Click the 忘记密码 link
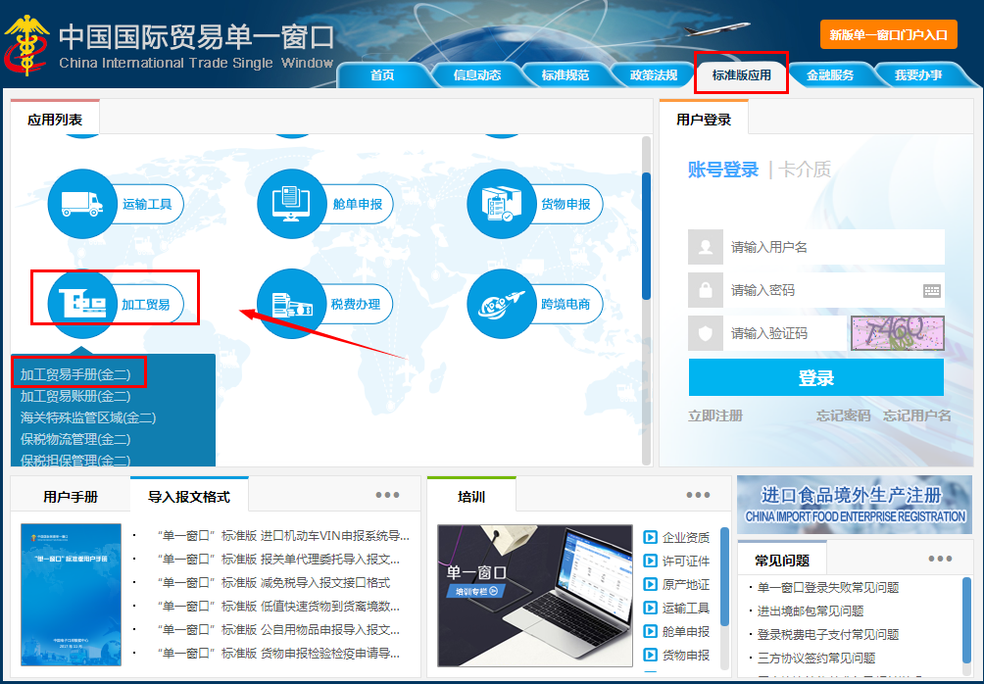984x684 pixels. coord(843,415)
